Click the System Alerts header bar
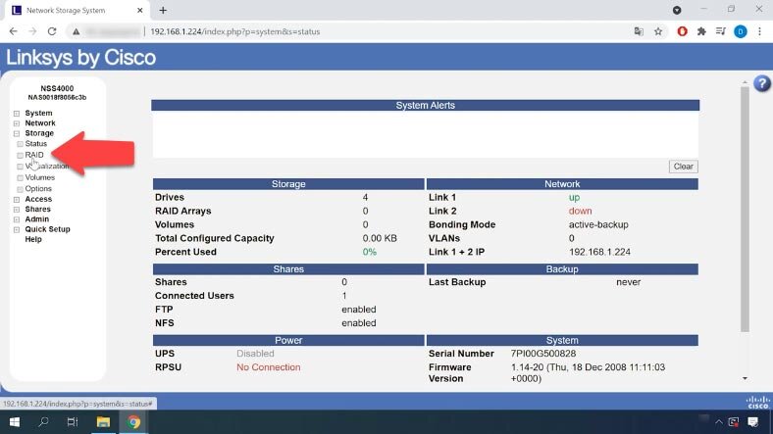Image resolution: width=773 pixels, height=434 pixels. (x=425, y=105)
